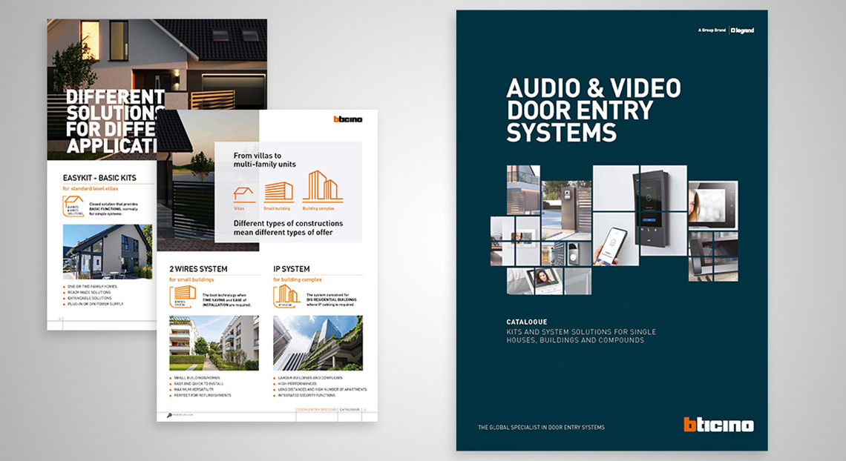Click the 'AUDIO & VIDEO DOOR ENTRY SYSTEMS' title
The width and height of the screenshot is (846, 461).
pyautogui.click(x=594, y=110)
